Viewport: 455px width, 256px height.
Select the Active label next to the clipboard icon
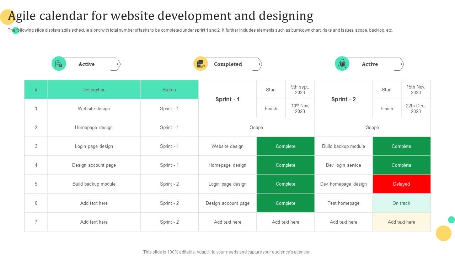tap(86, 64)
